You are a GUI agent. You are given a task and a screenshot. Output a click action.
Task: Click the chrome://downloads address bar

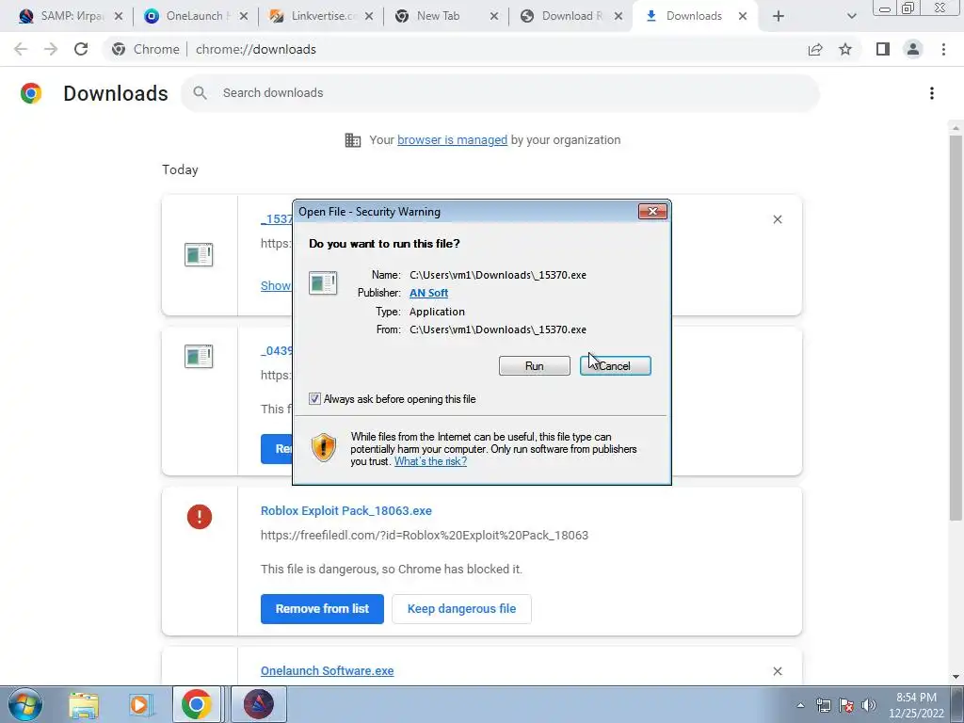(x=256, y=49)
